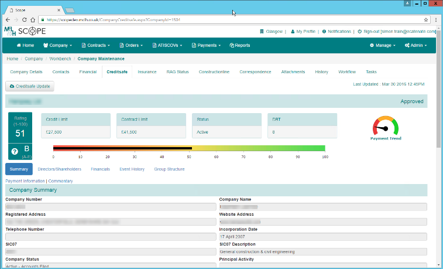Select the Directors/Shareholders sub-tab
Image resolution: width=443 pixels, height=269 pixels.
click(x=59, y=169)
